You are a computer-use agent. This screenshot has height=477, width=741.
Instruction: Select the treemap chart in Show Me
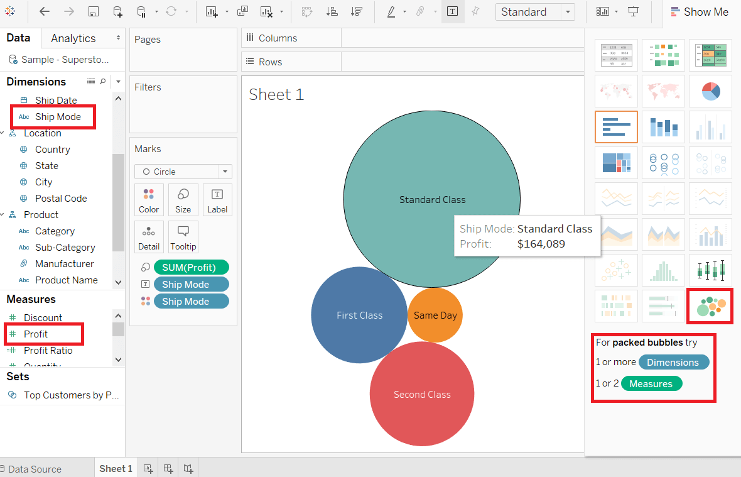coord(616,163)
